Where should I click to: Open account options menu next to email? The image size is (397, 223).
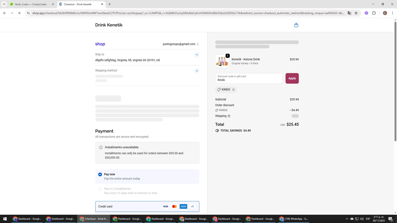(198, 44)
